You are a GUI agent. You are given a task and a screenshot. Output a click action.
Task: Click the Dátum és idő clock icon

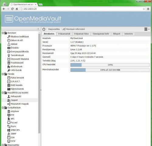click(x=9, y=41)
